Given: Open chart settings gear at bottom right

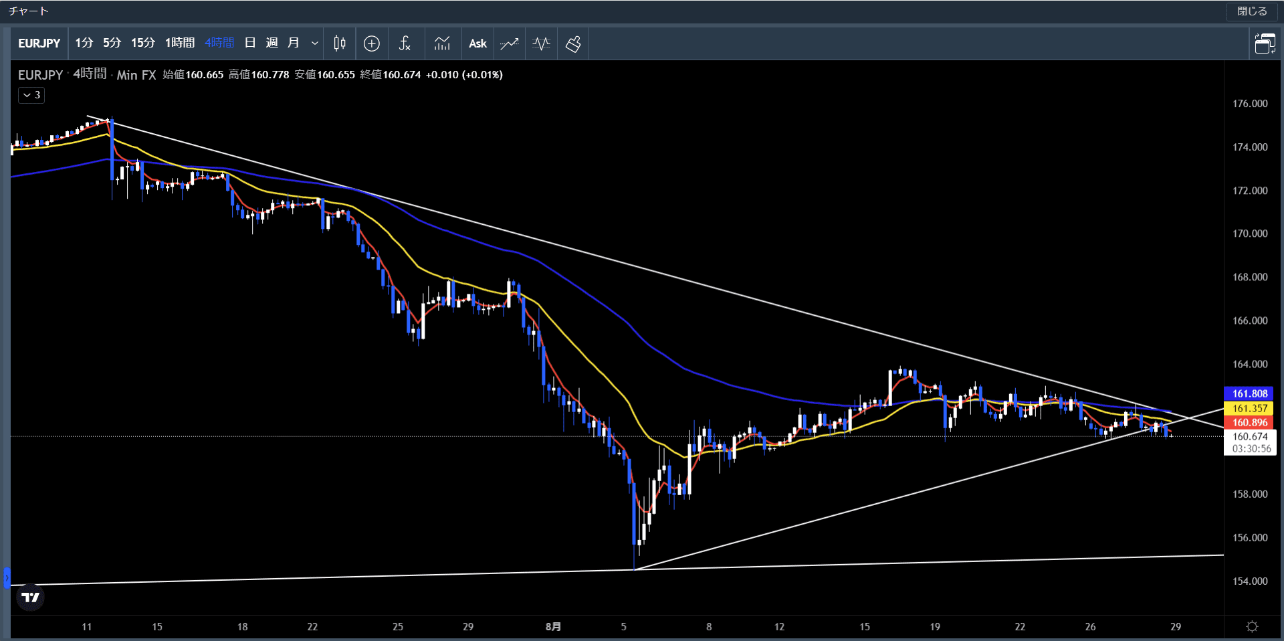Looking at the screenshot, I should point(1253,627).
